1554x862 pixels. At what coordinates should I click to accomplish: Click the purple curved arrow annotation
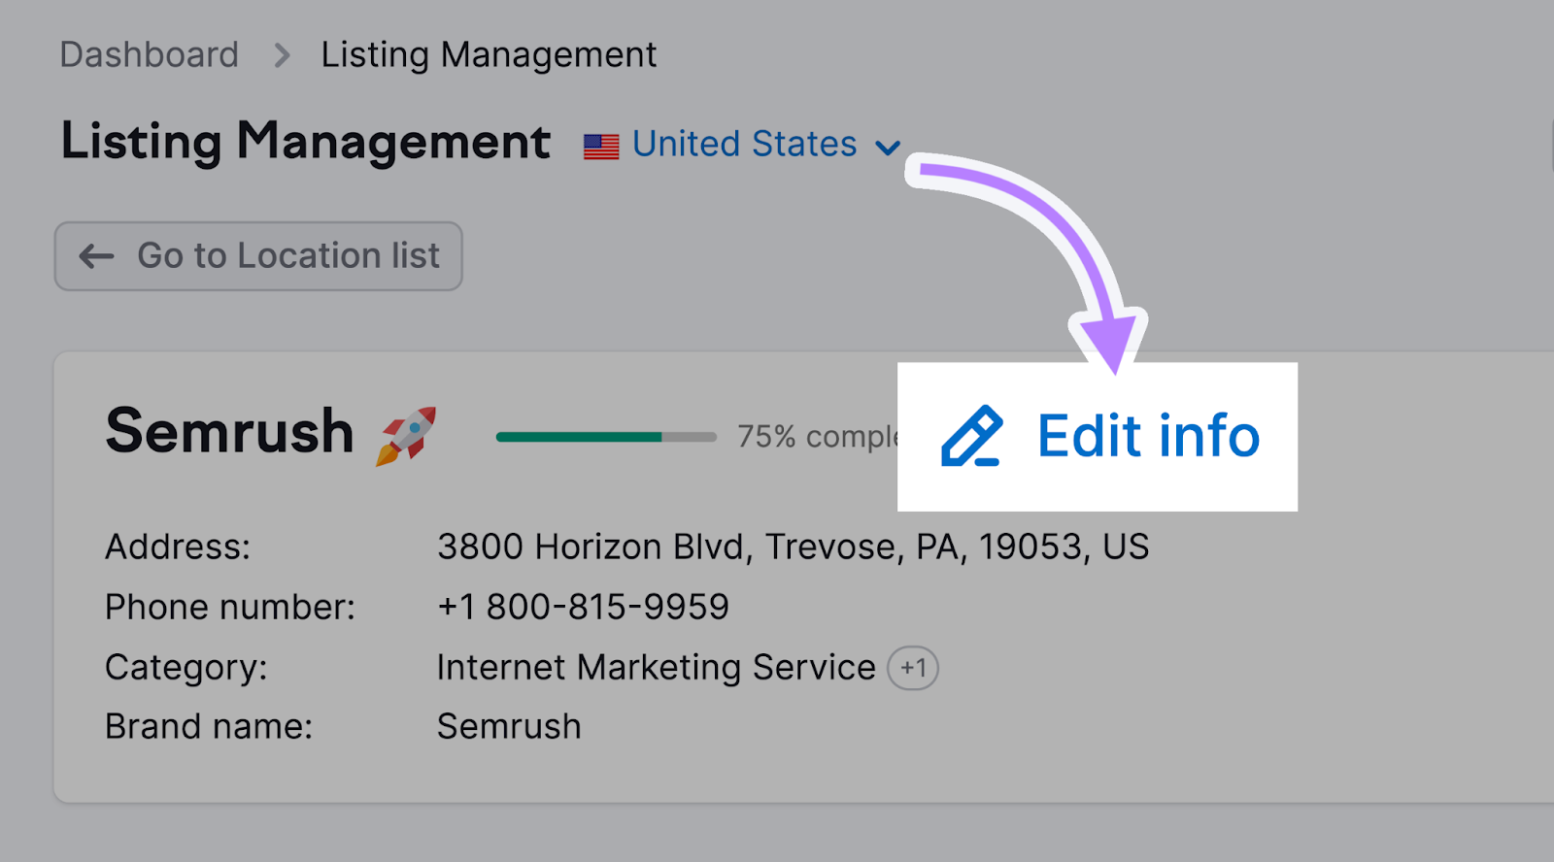1059,233
